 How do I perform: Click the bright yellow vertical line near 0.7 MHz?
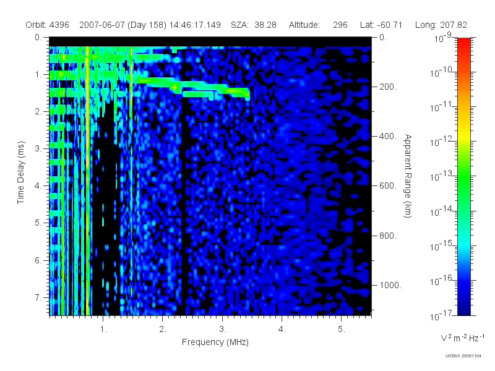click(87, 181)
